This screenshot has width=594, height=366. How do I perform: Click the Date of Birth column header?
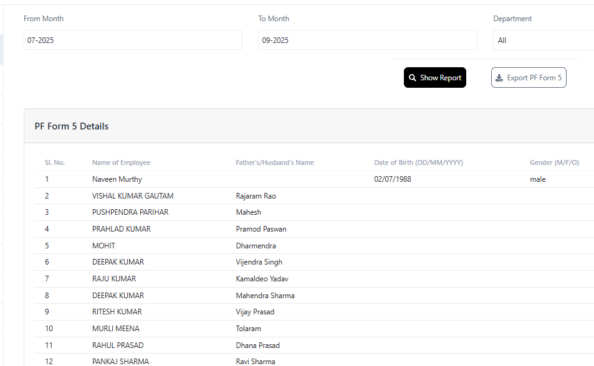point(418,162)
